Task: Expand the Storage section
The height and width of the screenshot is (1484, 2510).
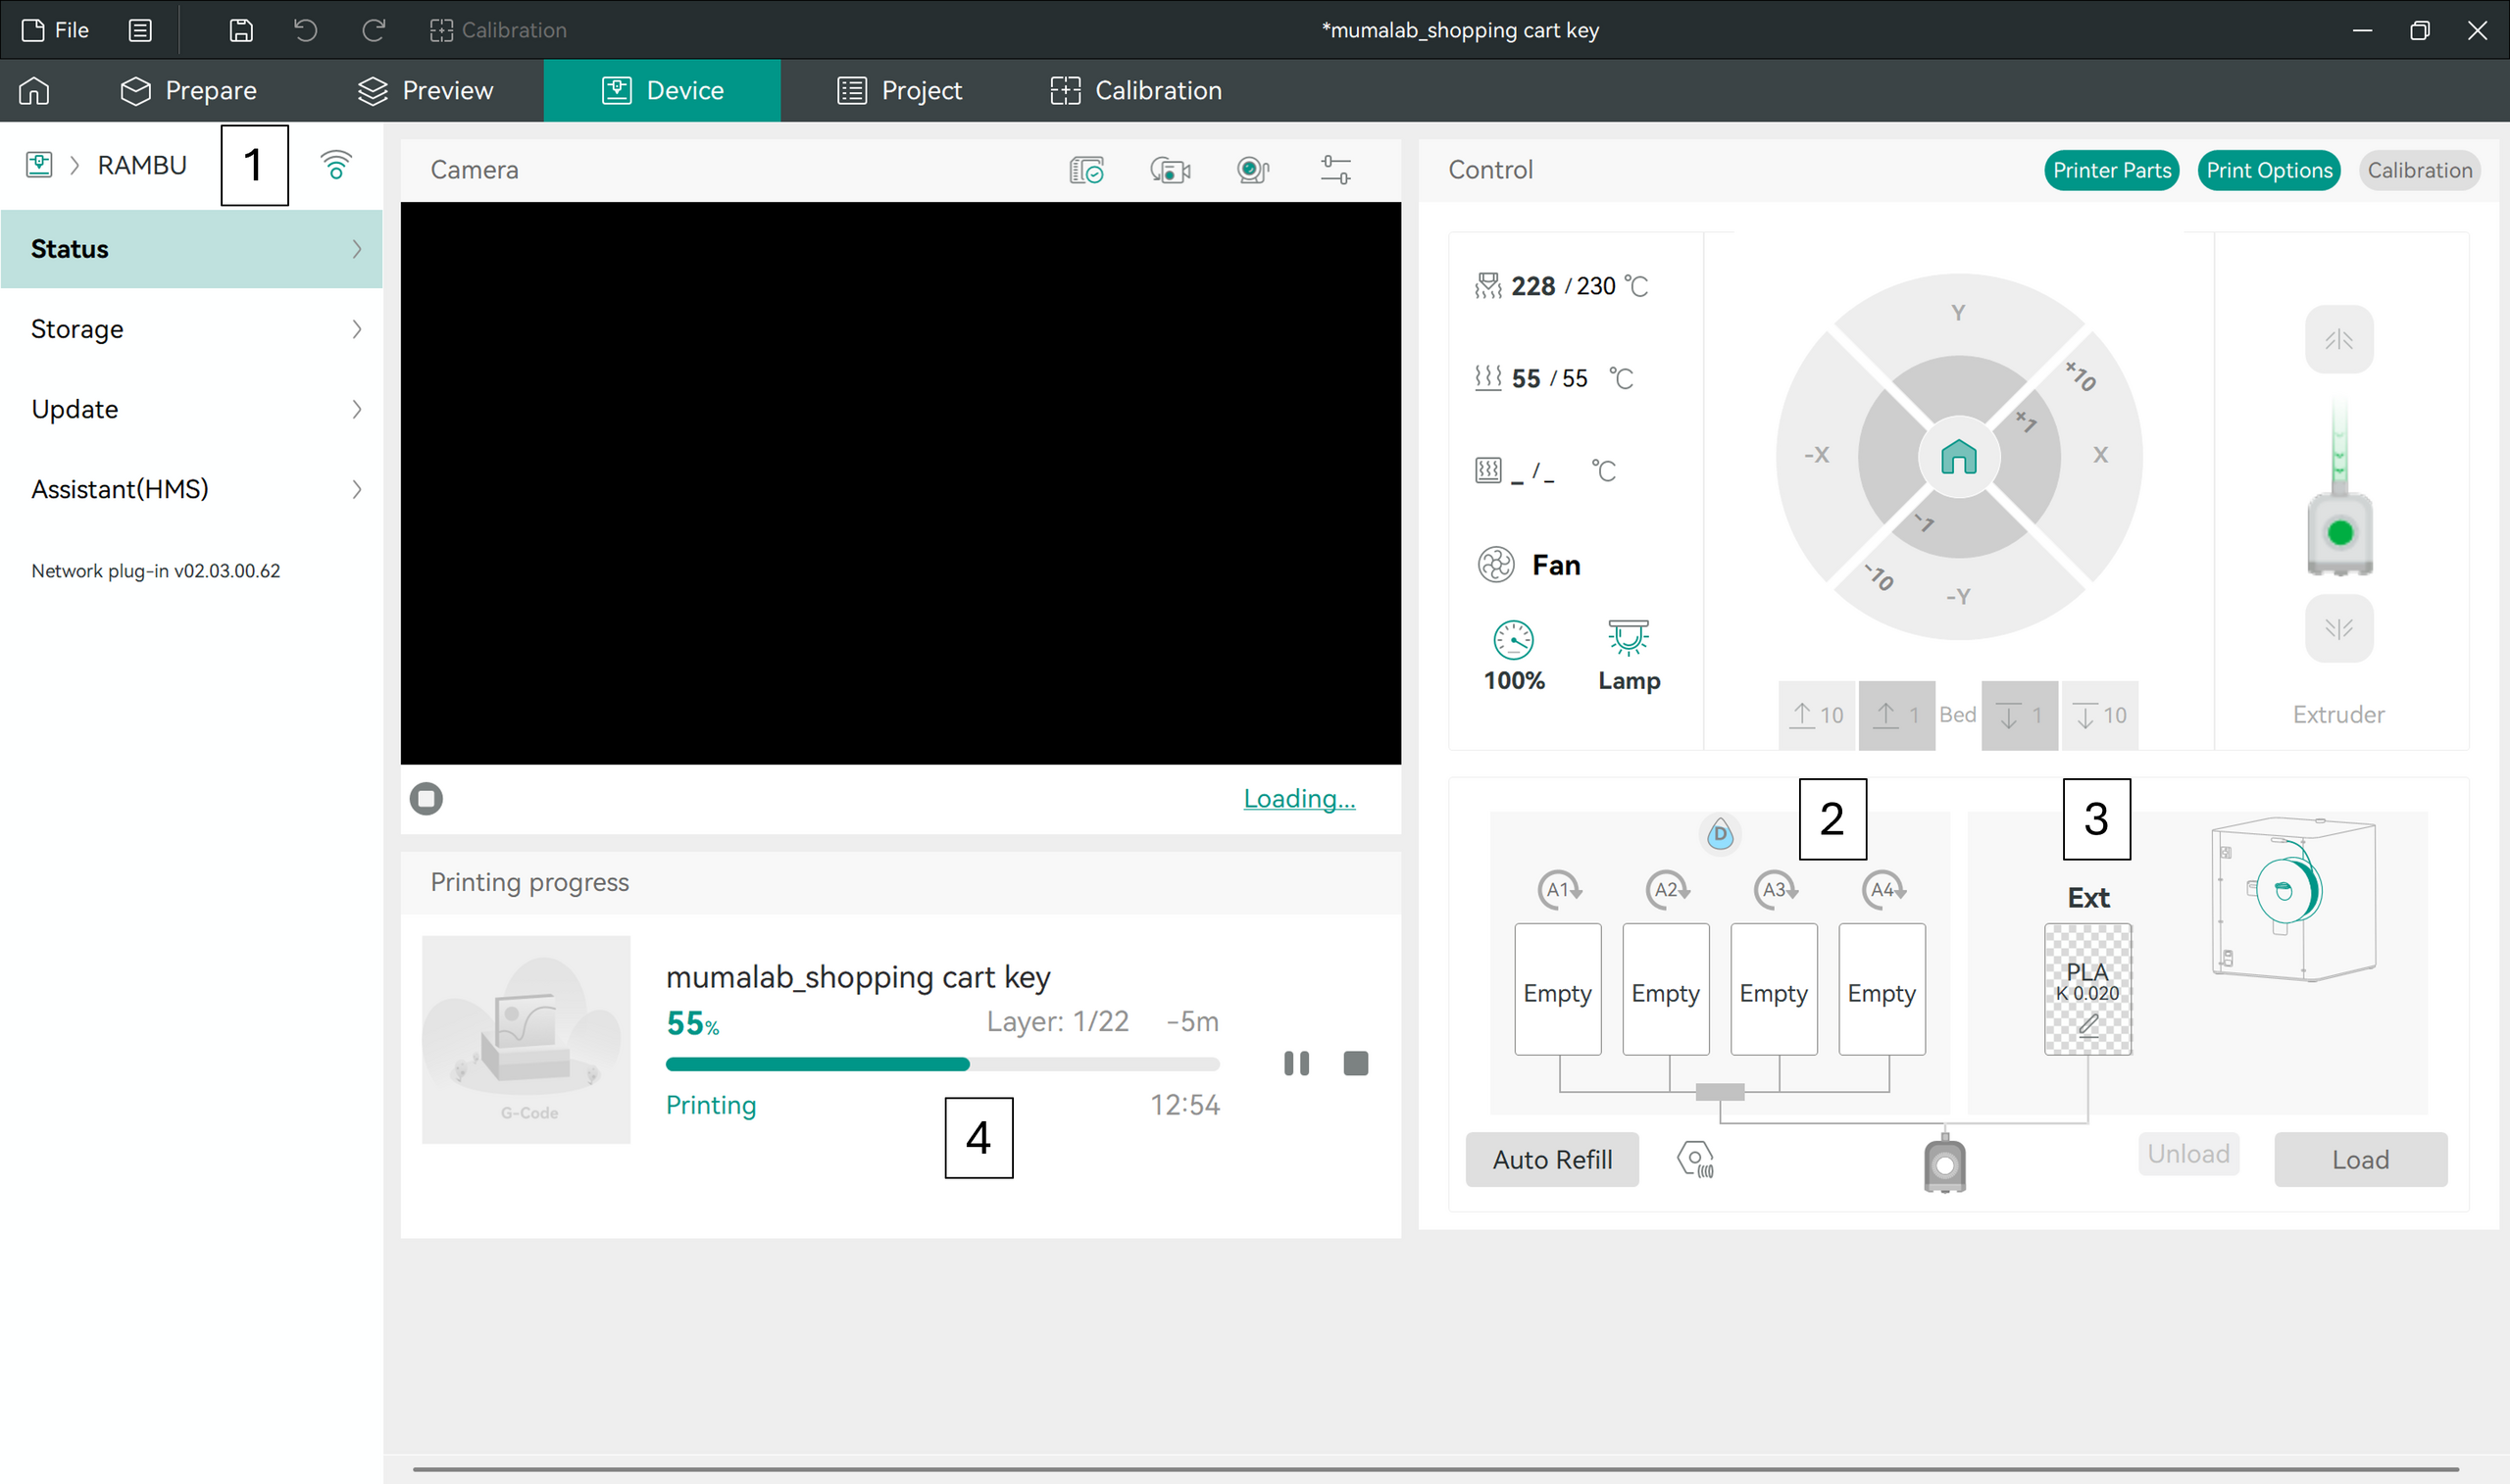Action: [192, 329]
